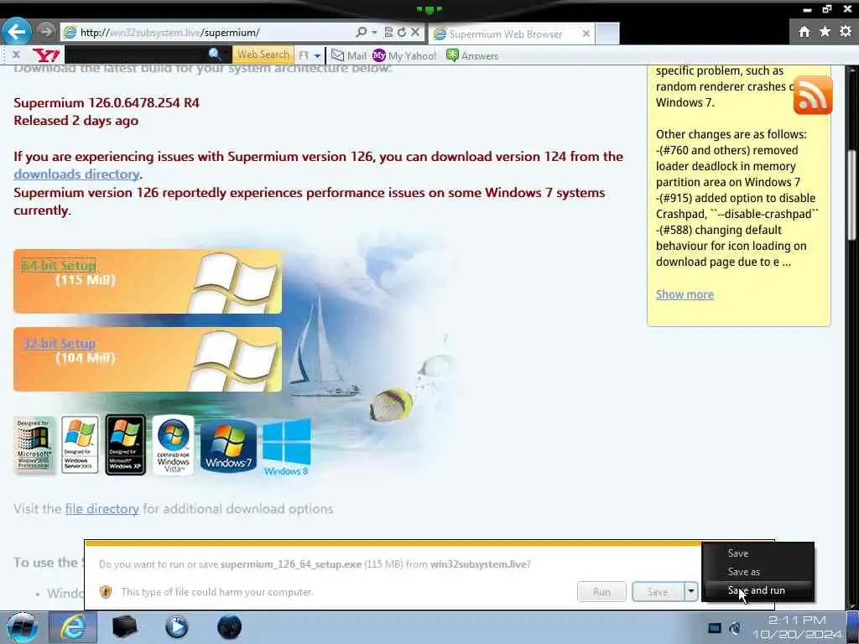Click the Windows 8 badge

click(287, 447)
